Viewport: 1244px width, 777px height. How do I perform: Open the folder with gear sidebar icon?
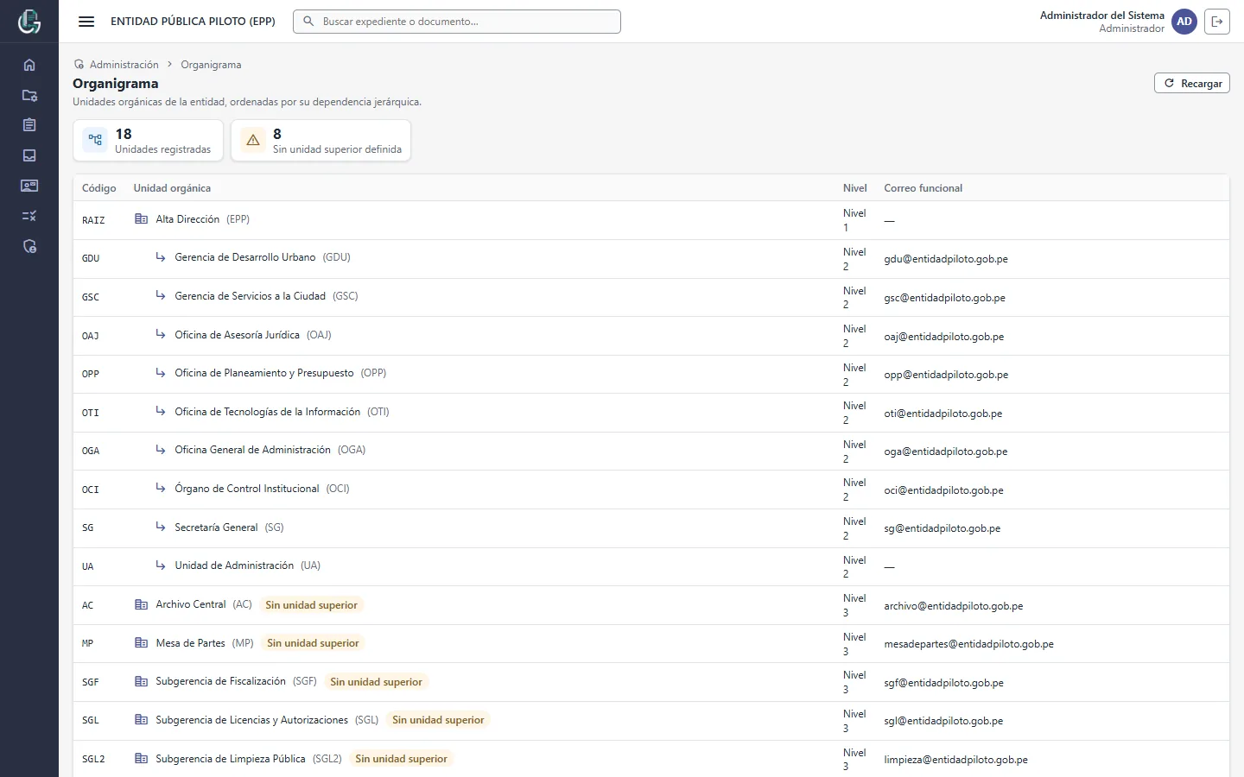(x=29, y=95)
